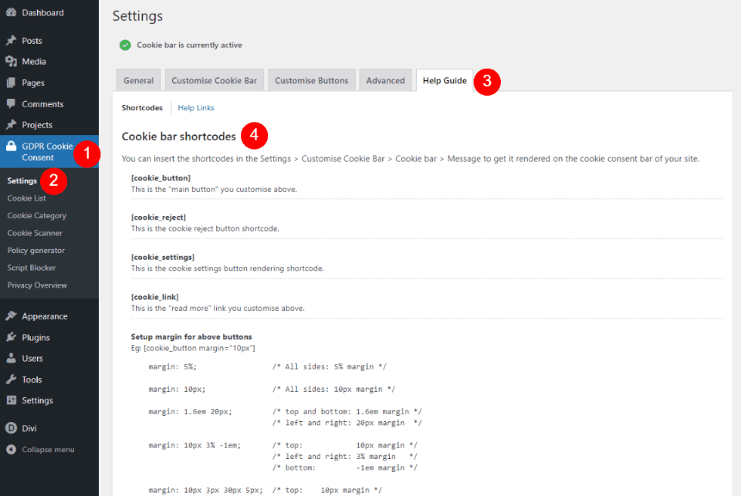This screenshot has height=496, width=741.
Task: Click the Dashboard gauge icon
Action: 11,13
